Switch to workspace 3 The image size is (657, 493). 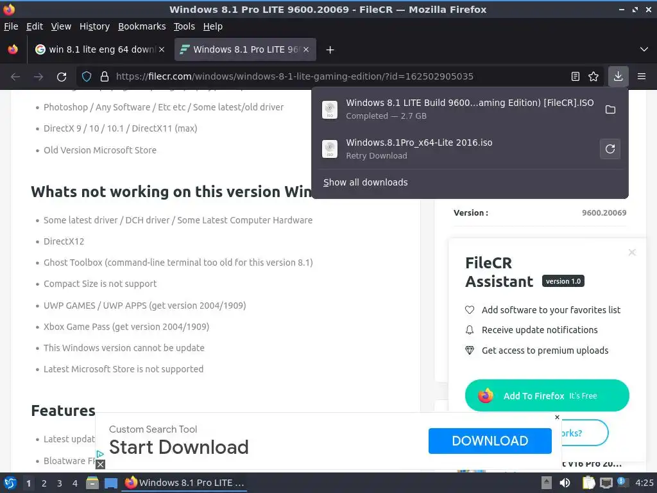(x=60, y=483)
